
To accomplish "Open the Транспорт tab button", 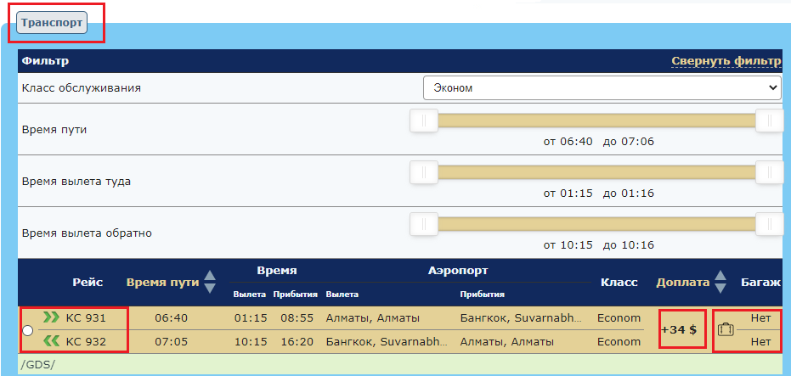I will 52,23.
